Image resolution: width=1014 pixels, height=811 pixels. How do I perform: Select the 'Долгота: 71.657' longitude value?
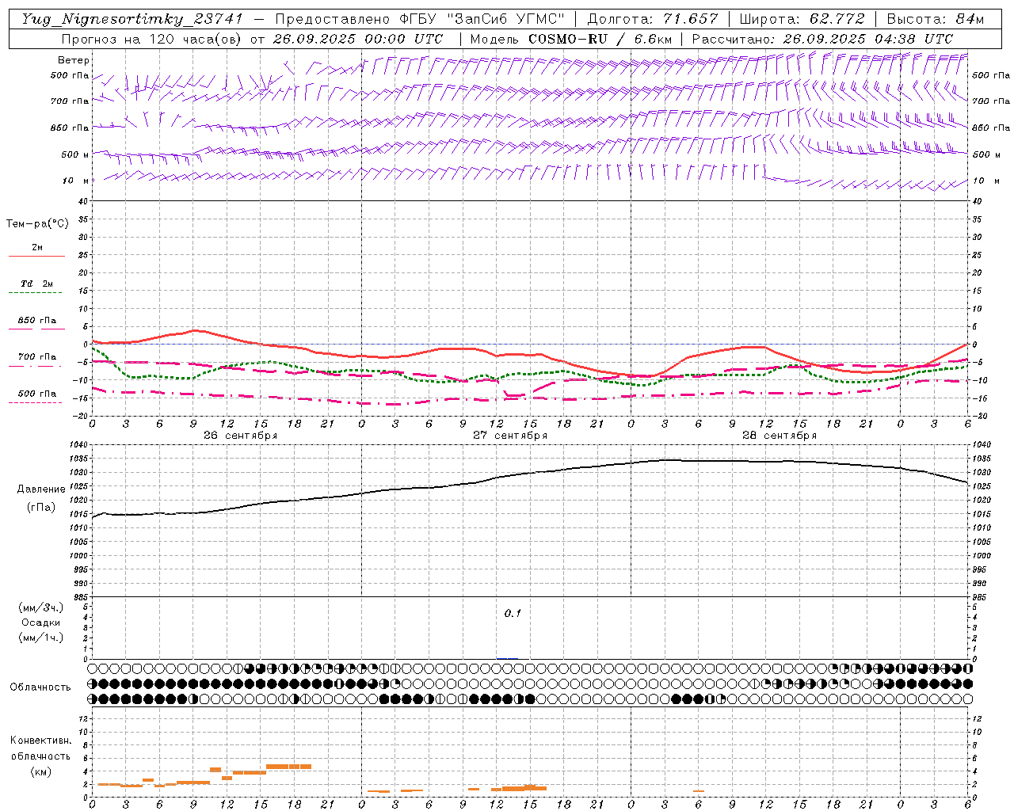point(653,19)
